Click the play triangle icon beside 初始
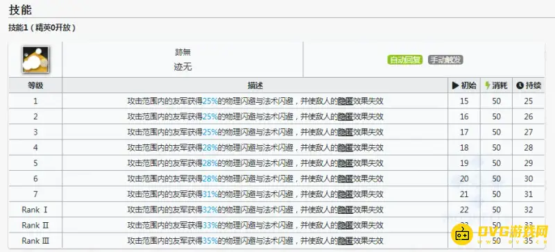This screenshot has height=252, width=555. click(x=455, y=85)
